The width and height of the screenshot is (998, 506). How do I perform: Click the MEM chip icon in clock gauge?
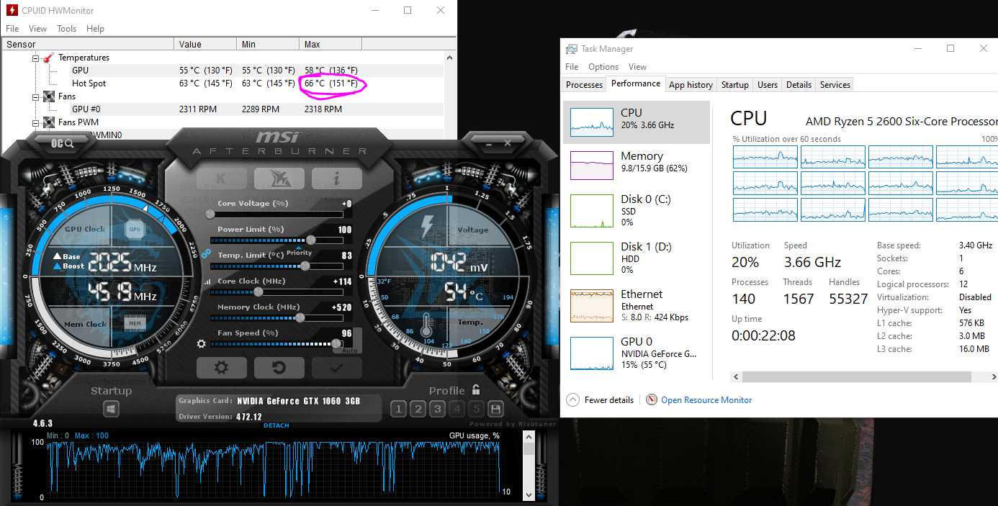click(x=135, y=324)
